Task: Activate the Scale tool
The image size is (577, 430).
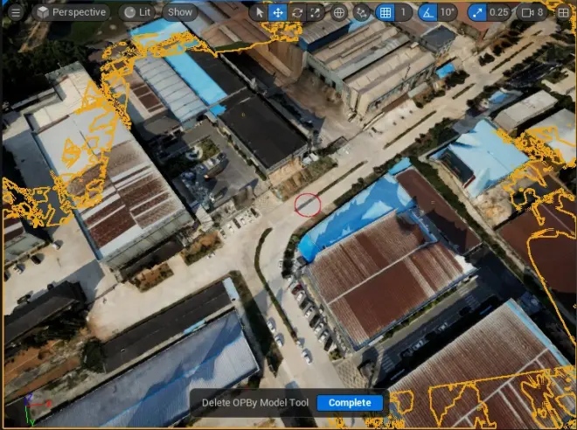Action: (x=316, y=13)
